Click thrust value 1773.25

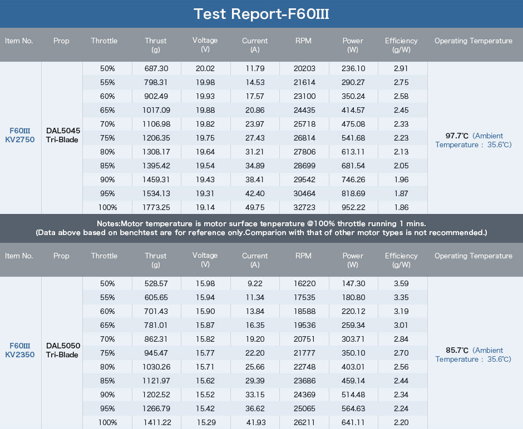click(x=156, y=207)
